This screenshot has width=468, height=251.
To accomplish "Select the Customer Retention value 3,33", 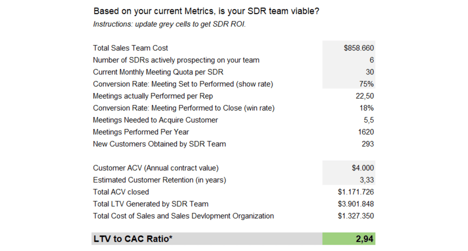I will click(x=367, y=180).
